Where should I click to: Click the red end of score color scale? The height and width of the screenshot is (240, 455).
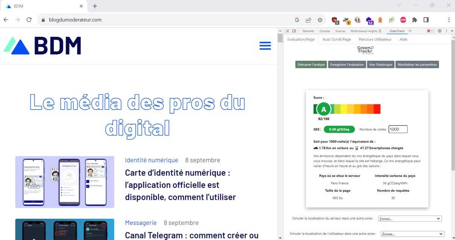377,109
